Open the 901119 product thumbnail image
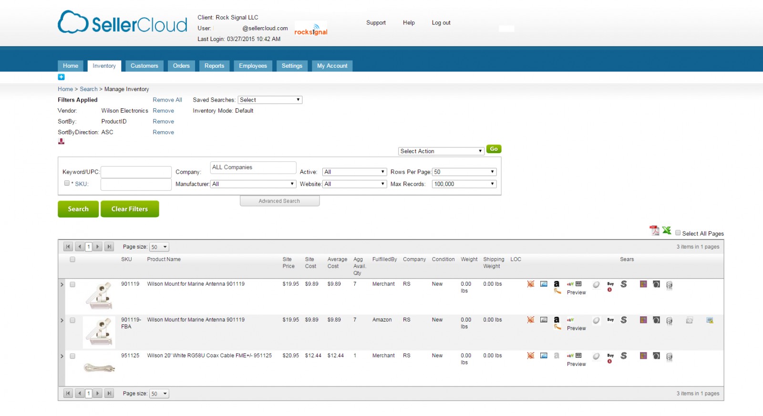 coord(99,296)
